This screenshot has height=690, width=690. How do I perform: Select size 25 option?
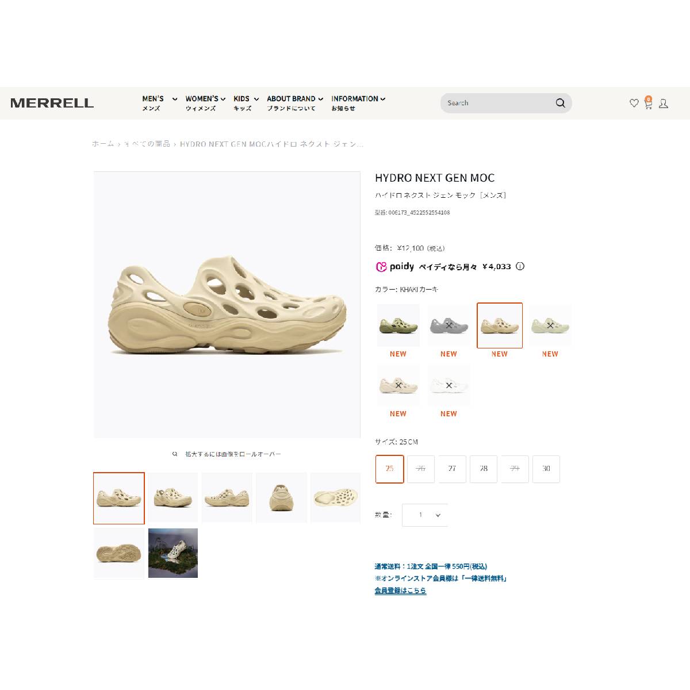[390, 469]
